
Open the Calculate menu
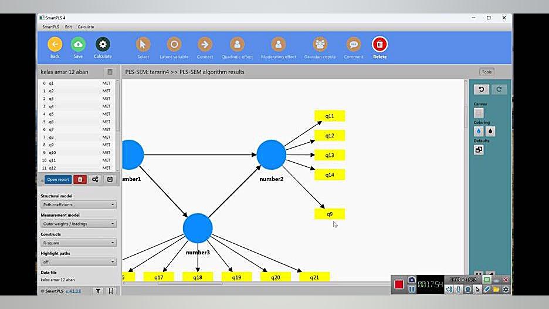(x=86, y=27)
